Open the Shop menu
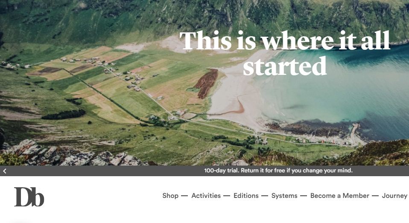Screen dimensions: 409x223 [x=170, y=196]
